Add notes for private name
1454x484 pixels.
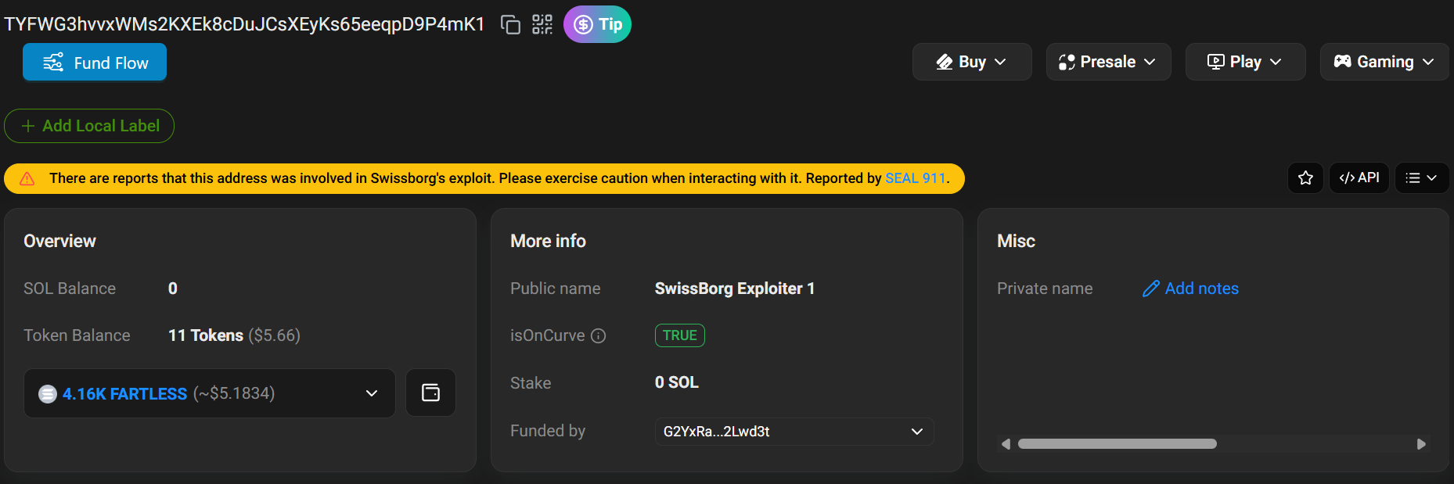pyautogui.click(x=1190, y=289)
